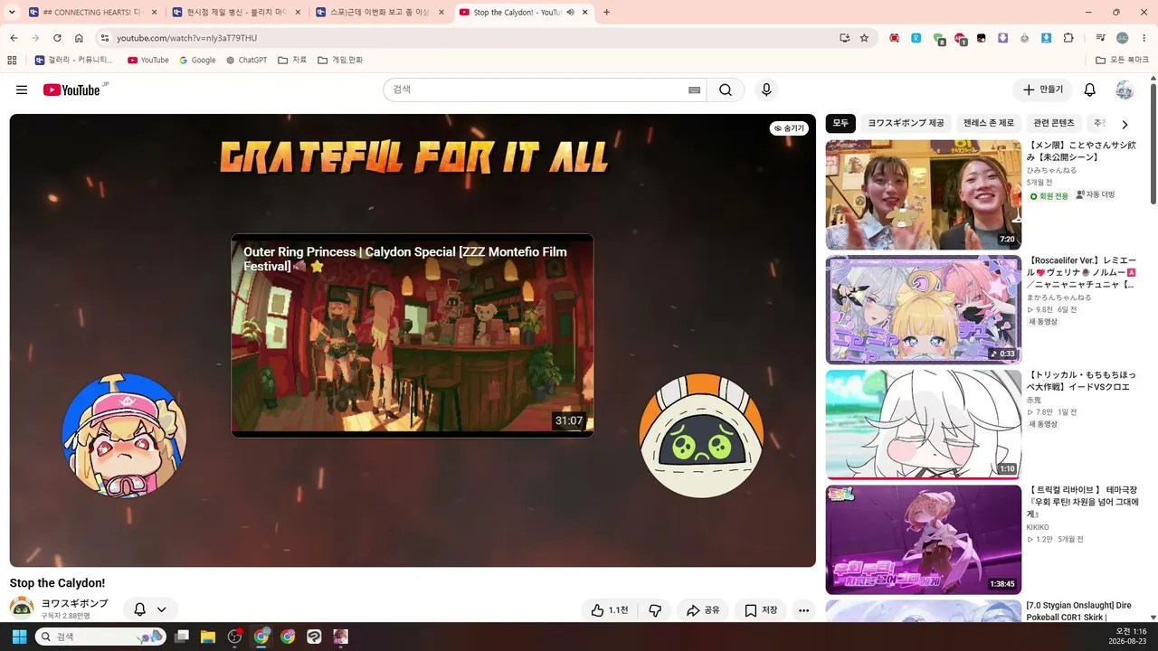Expand the 자료 bookmarks folder

click(x=292, y=61)
